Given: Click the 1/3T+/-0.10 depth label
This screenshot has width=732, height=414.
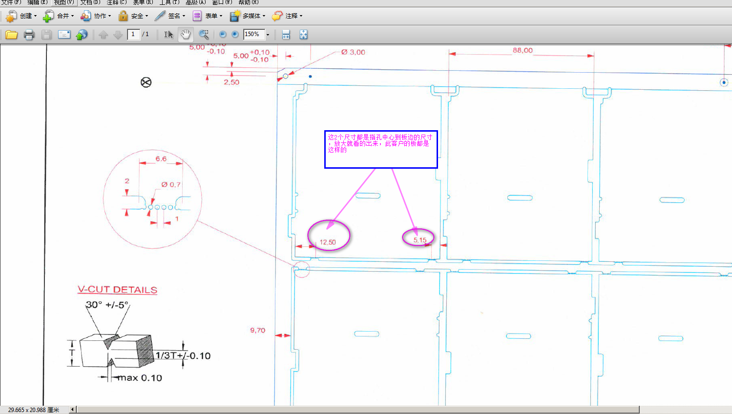Looking at the screenshot, I should [183, 355].
